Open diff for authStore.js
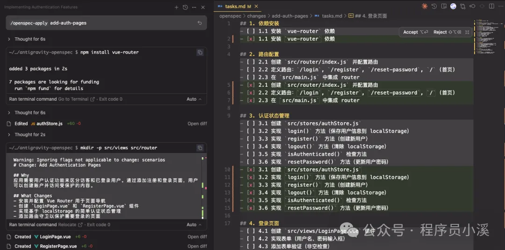The width and height of the screenshot is (505, 250). coord(197,124)
